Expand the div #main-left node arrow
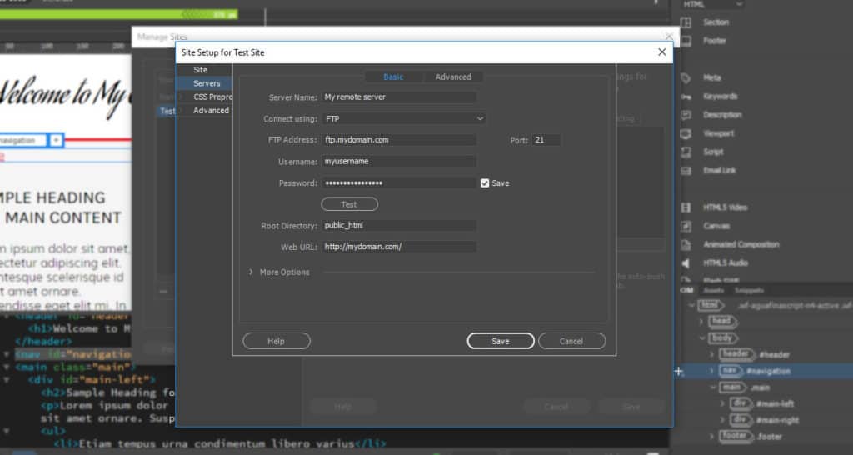The width and height of the screenshot is (853, 455). [x=722, y=404]
